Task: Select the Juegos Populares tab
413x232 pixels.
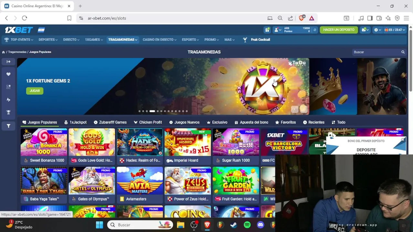Action: click(x=39, y=122)
